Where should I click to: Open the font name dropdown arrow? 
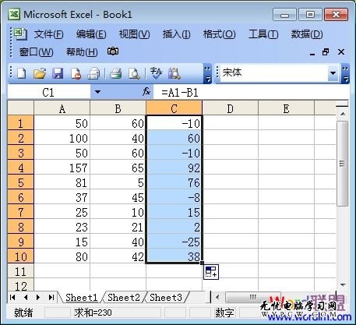(333, 73)
